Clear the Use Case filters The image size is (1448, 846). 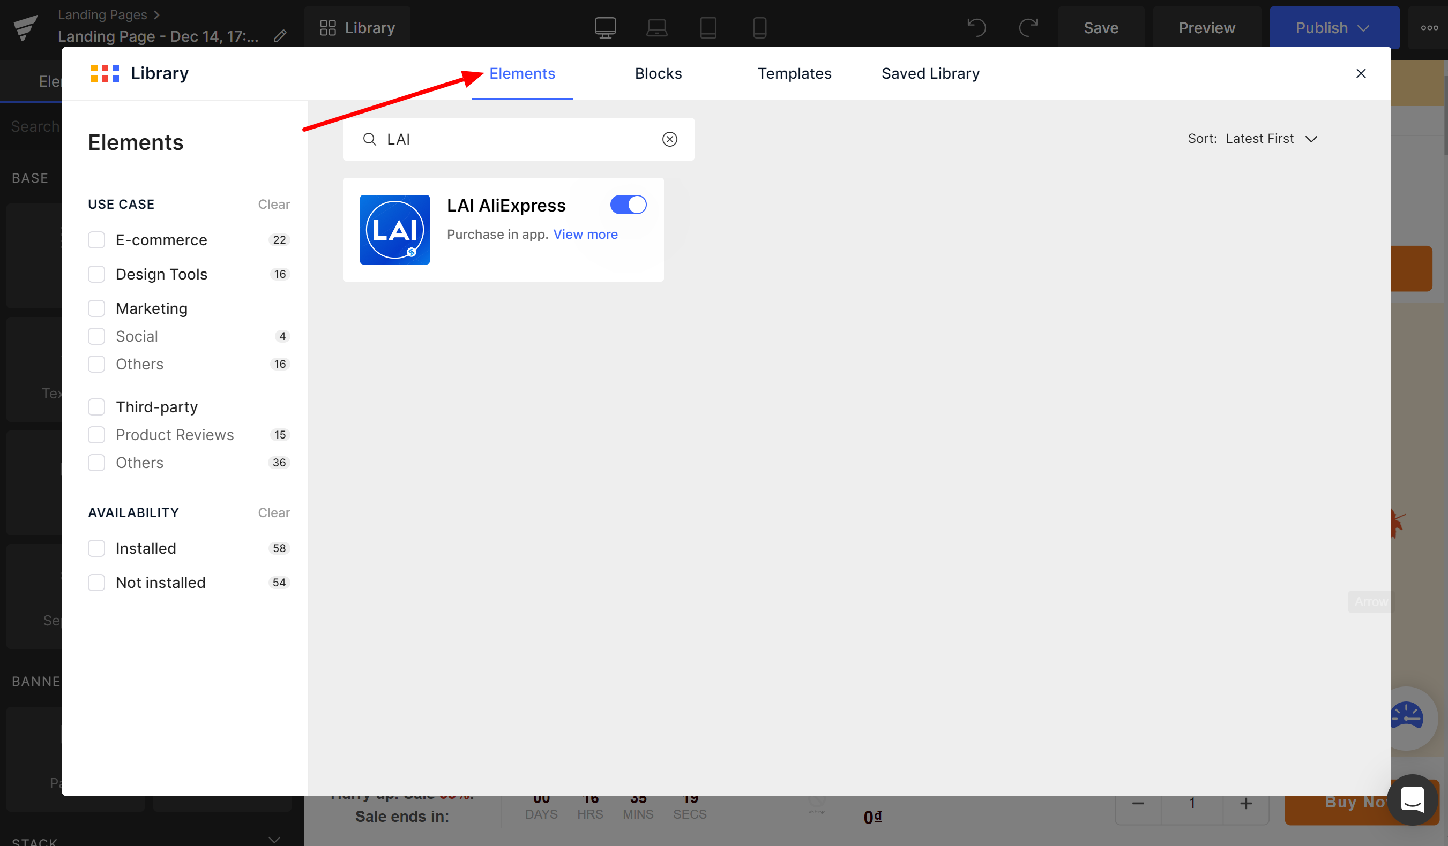(274, 205)
